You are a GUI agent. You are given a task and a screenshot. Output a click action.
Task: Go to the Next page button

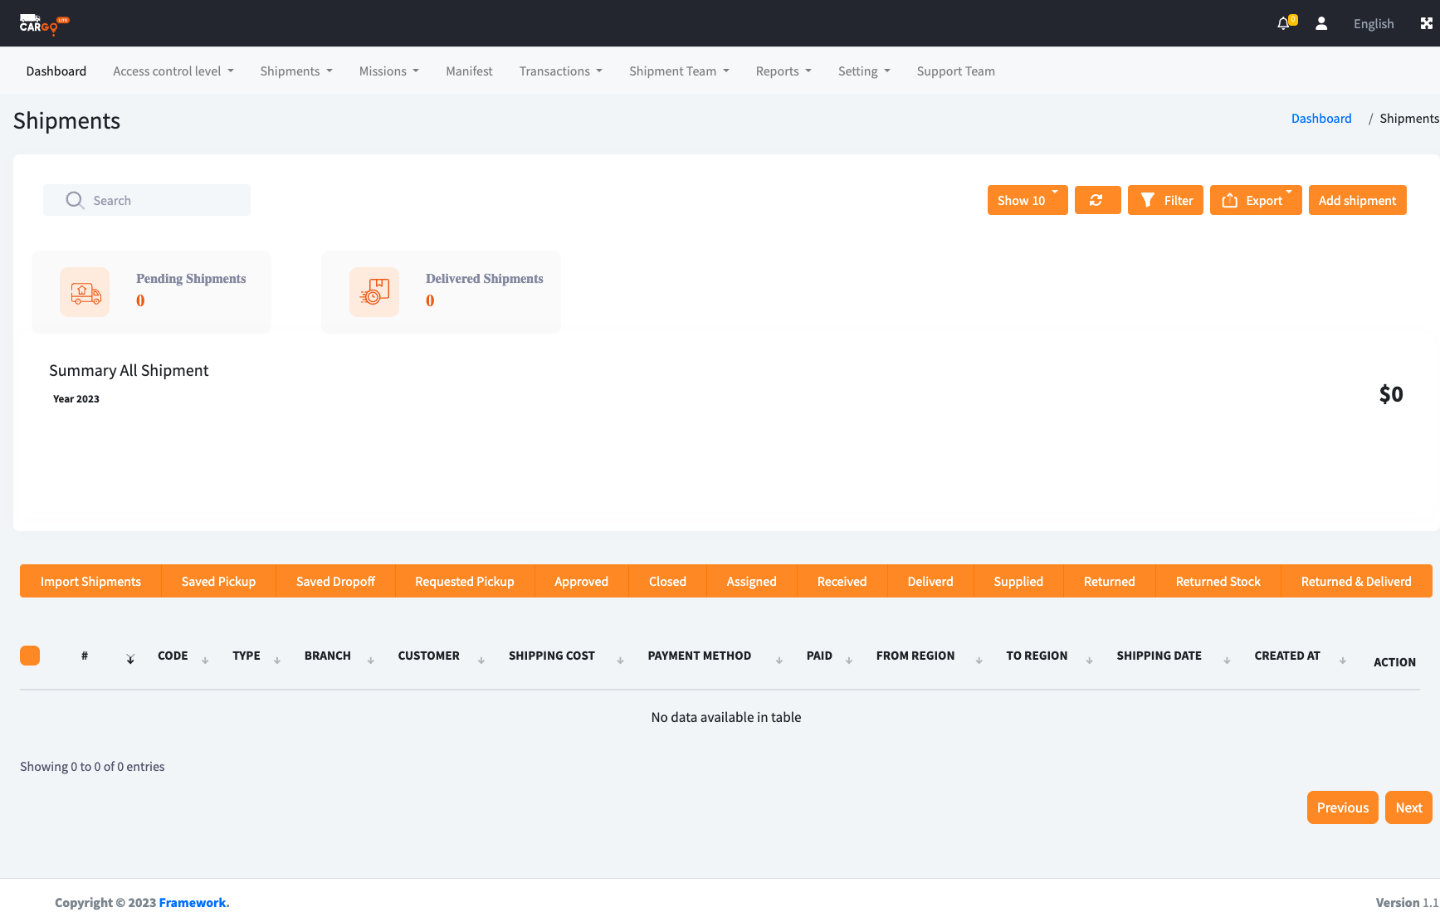(1408, 807)
